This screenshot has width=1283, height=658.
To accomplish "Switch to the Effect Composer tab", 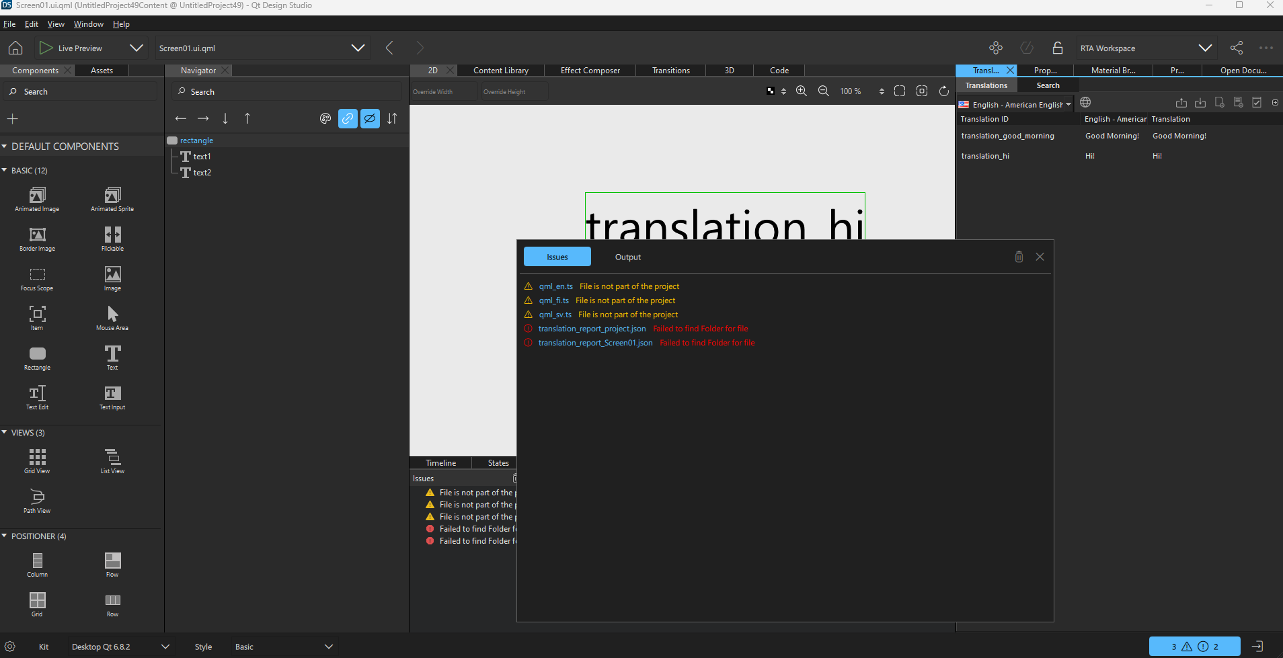I will point(590,71).
